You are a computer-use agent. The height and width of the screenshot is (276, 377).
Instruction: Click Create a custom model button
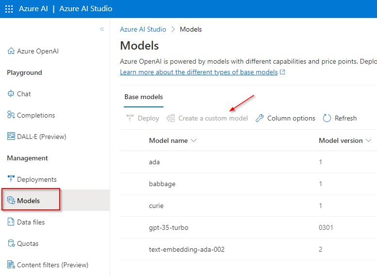point(207,118)
